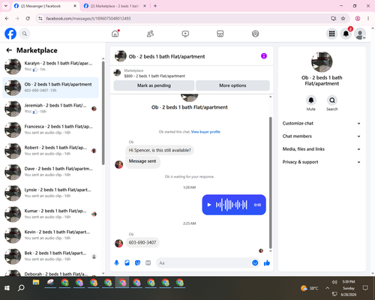Click the chat message scrollbar
The width and height of the screenshot is (375, 300).
click(270, 182)
